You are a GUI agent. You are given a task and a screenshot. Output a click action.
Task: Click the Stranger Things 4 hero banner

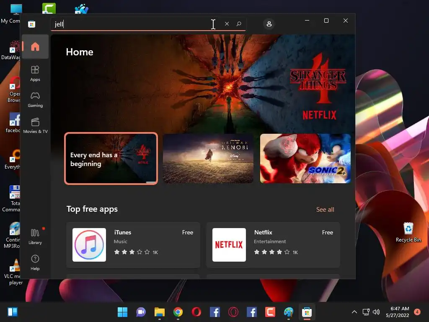point(203,83)
